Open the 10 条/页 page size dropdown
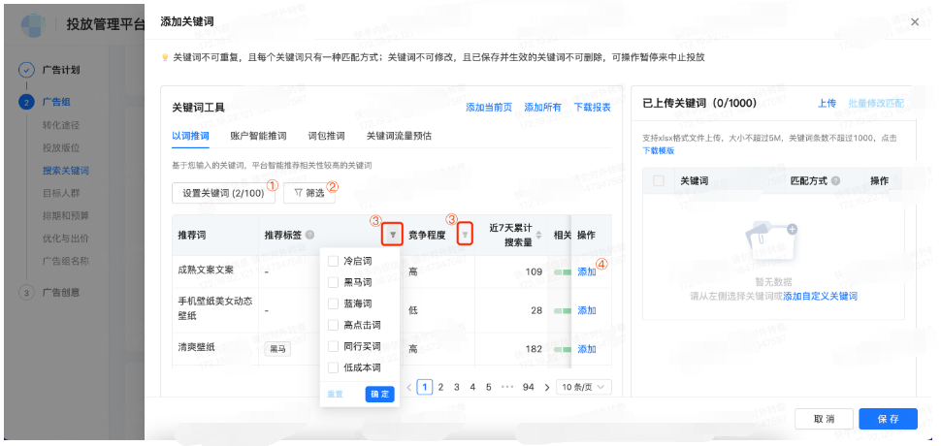 point(584,387)
